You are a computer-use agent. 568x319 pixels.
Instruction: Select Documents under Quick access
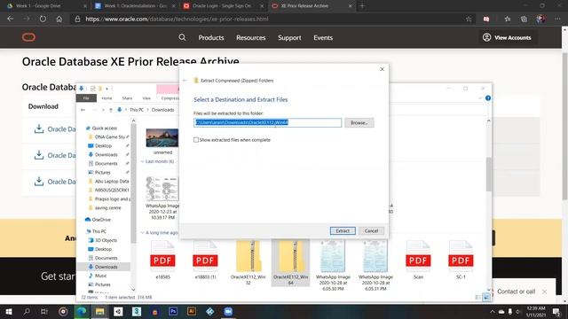tap(106, 163)
